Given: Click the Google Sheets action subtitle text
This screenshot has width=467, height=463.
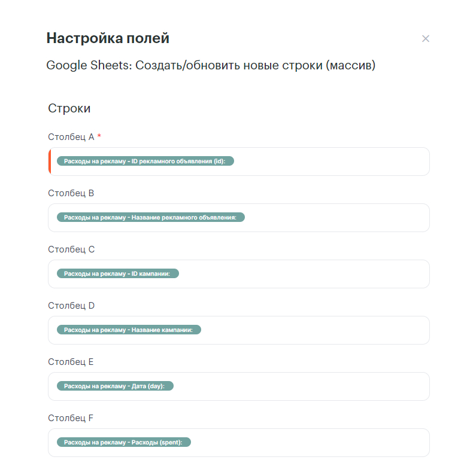Looking at the screenshot, I should [x=211, y=65].
